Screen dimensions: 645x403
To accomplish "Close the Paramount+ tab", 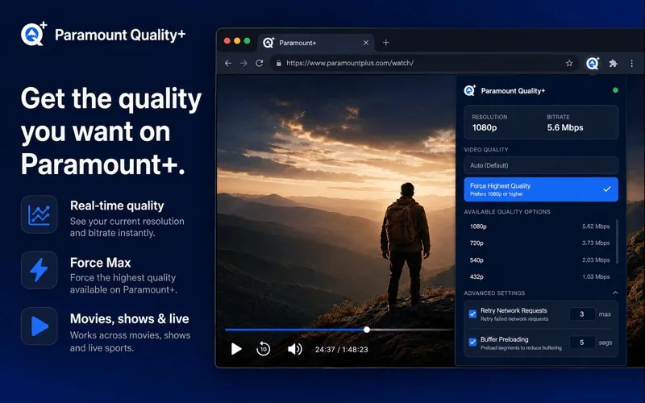I will pyautogui.click(x=366, y=43).
